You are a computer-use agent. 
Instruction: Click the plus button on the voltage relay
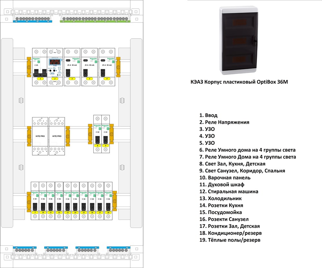click(x=54, y=70)
